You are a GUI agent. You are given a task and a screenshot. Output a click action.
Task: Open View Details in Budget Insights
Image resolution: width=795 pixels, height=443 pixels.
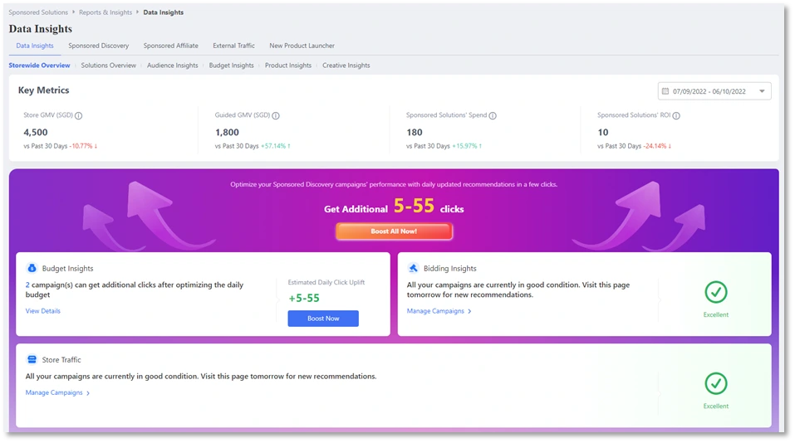[x=43, y=311]
